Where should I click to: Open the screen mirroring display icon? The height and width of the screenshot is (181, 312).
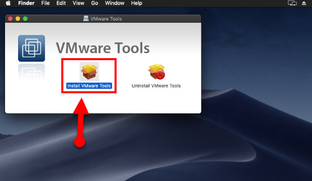[x=292, y=3]
